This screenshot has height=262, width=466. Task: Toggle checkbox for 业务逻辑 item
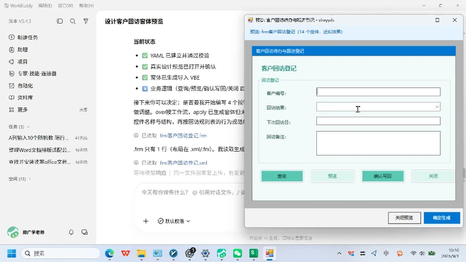tap(145, 88)
